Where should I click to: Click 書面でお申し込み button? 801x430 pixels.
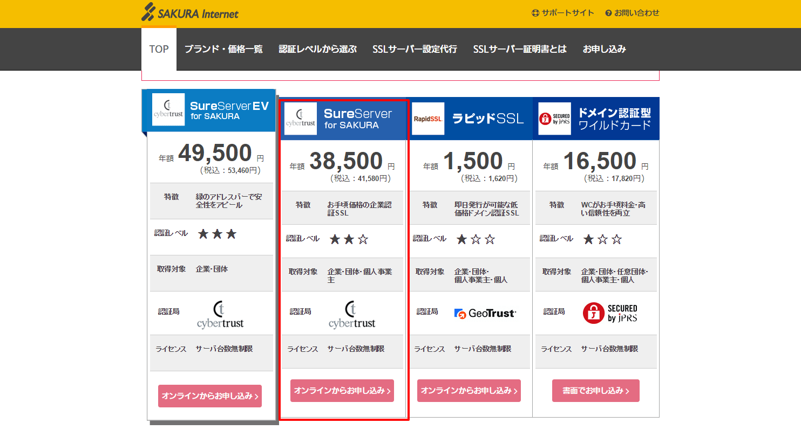[x=596, y=391]
